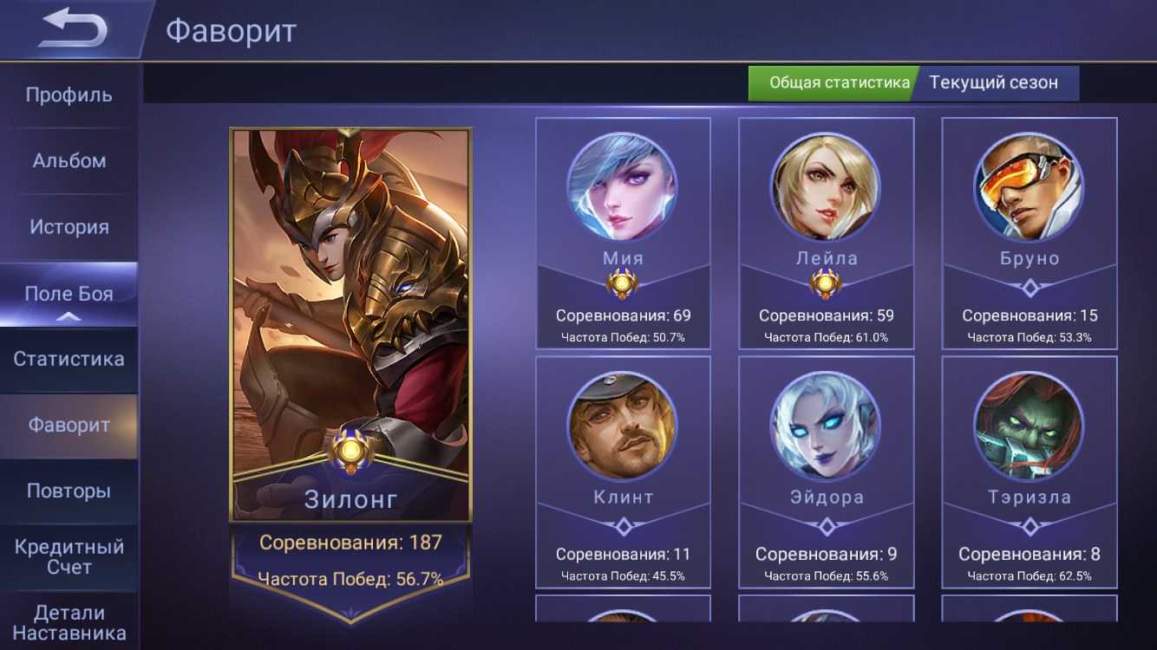Viewport: 1157px width, 650px height.
Task: Select Лейла hero portrait
Action: [826, 187]
